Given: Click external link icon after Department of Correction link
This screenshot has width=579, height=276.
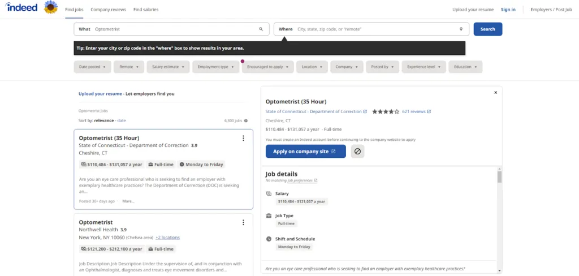Looking at the screenshot, I should (365, 111).
